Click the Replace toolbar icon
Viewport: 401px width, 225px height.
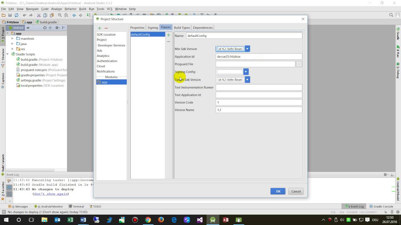(x=66, y=15)
